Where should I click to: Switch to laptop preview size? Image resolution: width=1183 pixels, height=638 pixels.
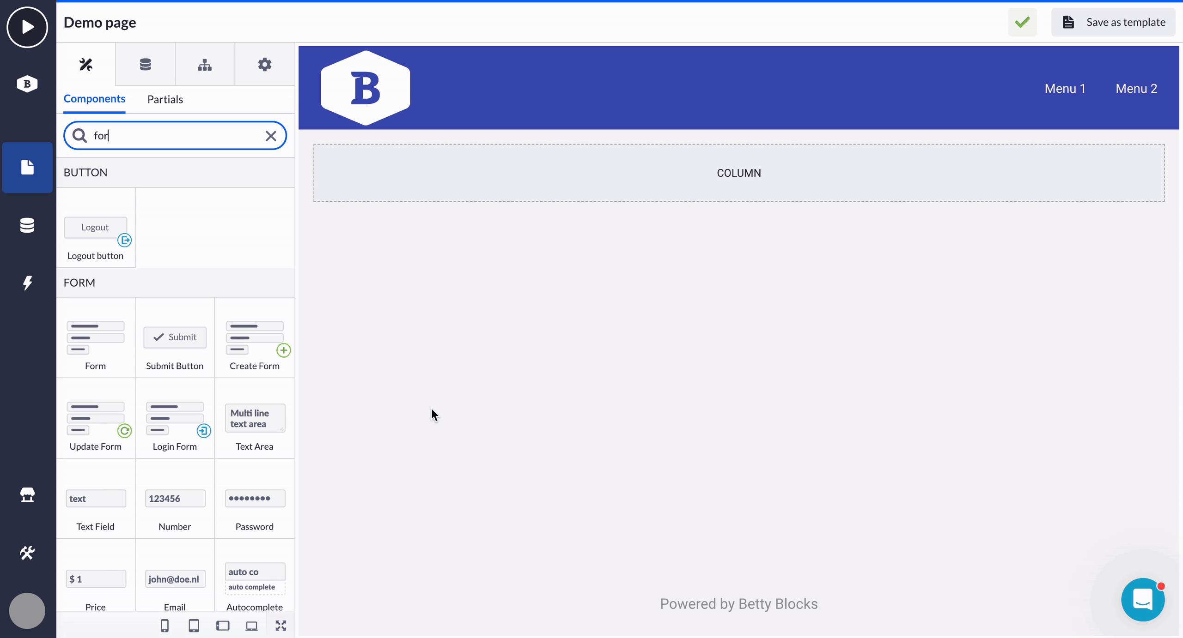click(252, 626)
